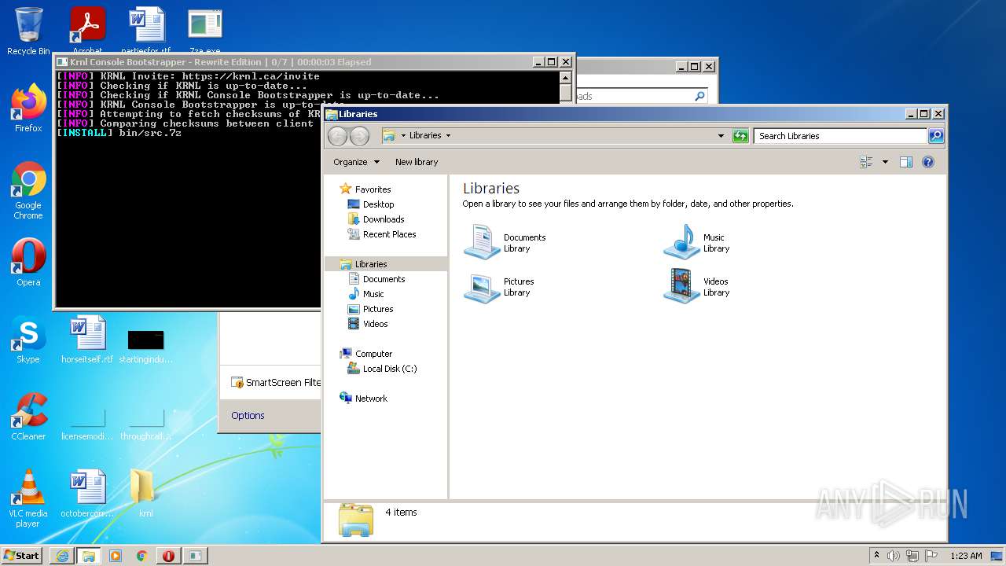Click the 1:23 AM system clock
Image resolution: width=1006 pixels, height=566 pixels.
point(966,556)
